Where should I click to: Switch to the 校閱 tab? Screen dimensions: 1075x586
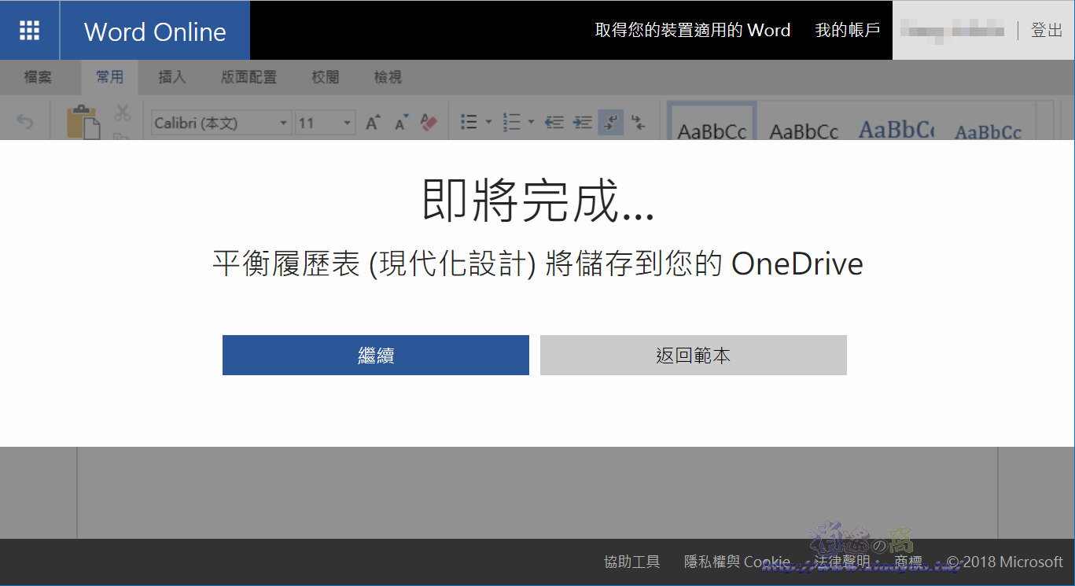pos(326,77)
